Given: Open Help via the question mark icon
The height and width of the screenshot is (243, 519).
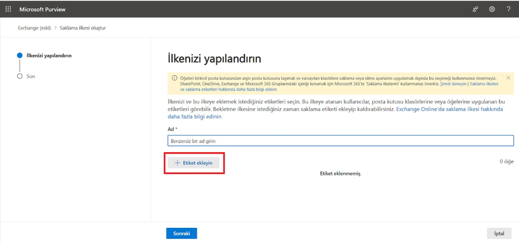Looking at the screenshot, I should coord(508,10).
